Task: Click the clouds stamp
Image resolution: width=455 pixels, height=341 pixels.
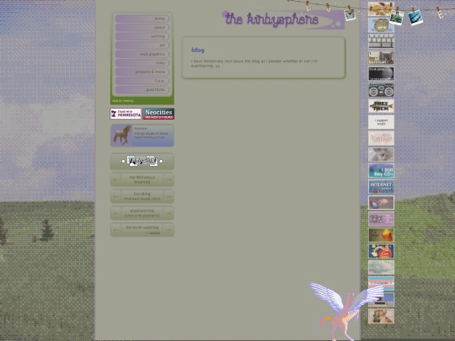Action: click(381, 268)
